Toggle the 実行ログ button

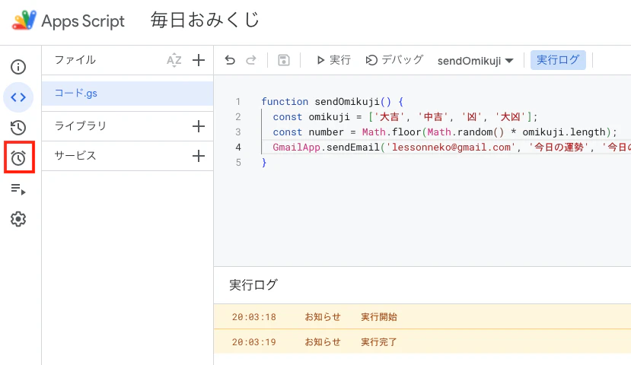coord(558,60)
